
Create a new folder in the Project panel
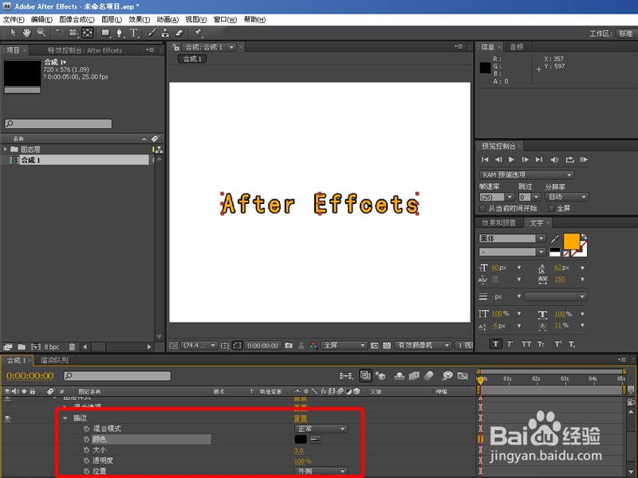coord(22,347)
